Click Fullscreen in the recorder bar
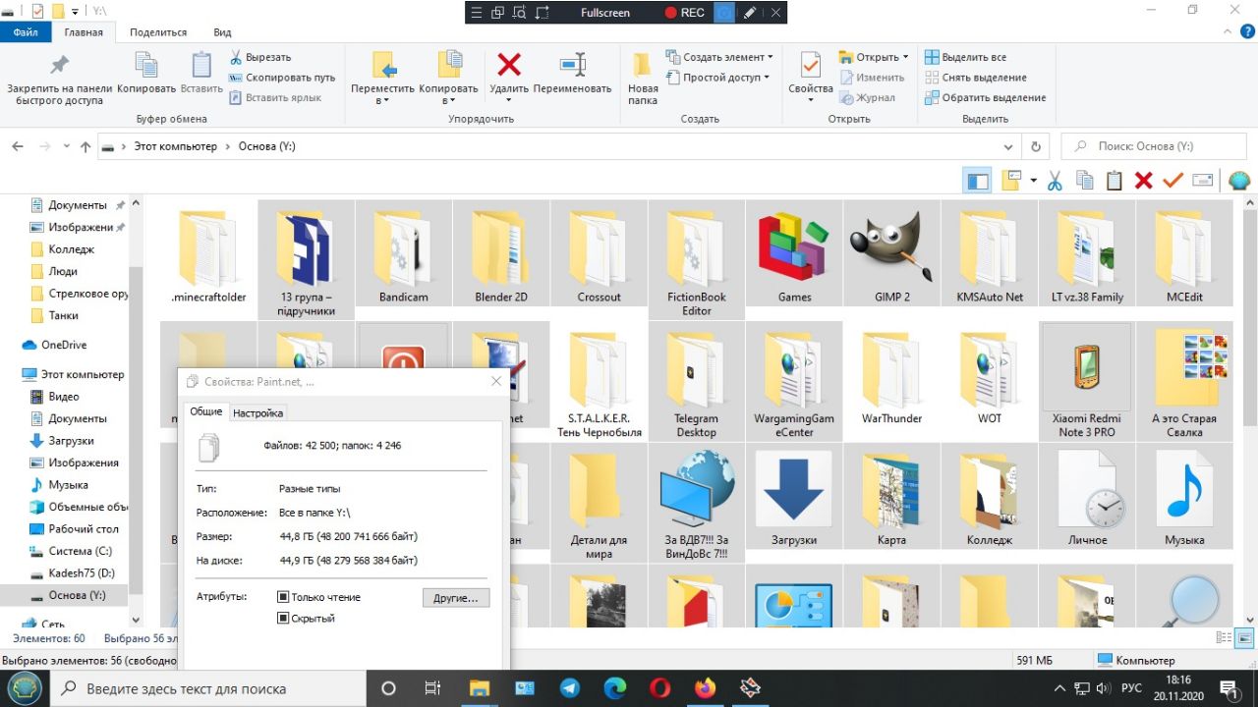This screenshot has width=1258, height=707. coord(605,13)
